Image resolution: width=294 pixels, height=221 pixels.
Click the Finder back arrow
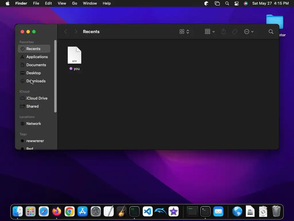66,32
